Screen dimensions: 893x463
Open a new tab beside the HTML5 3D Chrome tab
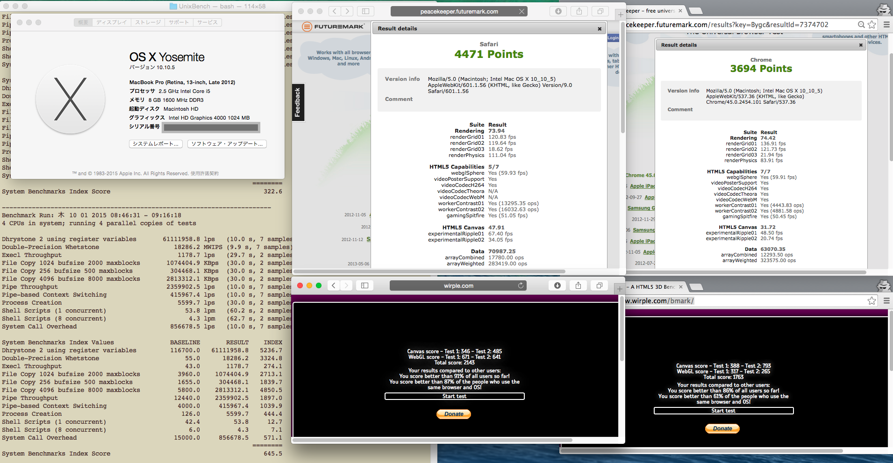click(x=696, y=287)
